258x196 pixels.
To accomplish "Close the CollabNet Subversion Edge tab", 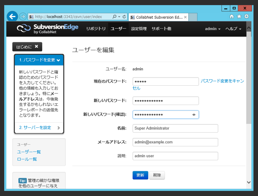I will point(185,17).
